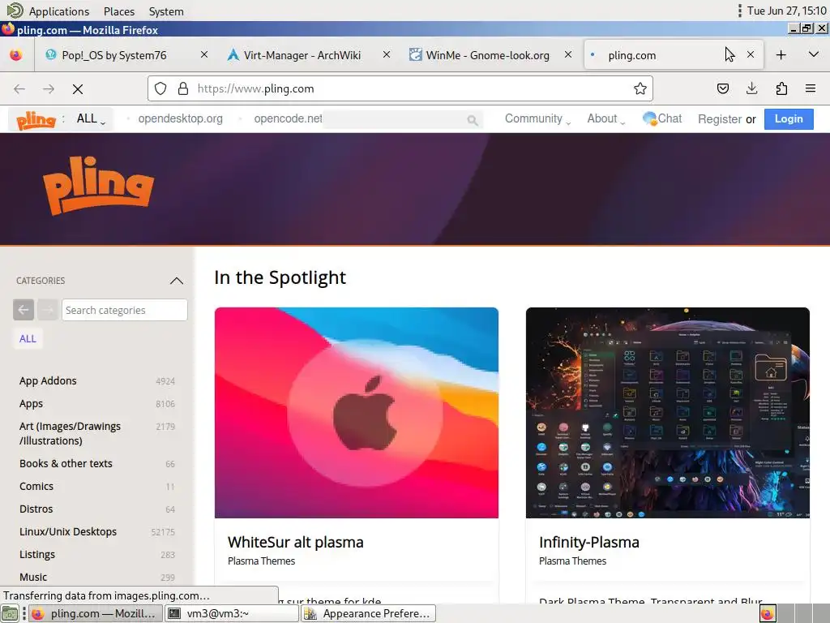Close the Pop!_OS by System76 tab
This screenshot has width=830, height=623.
coord(203,54)
